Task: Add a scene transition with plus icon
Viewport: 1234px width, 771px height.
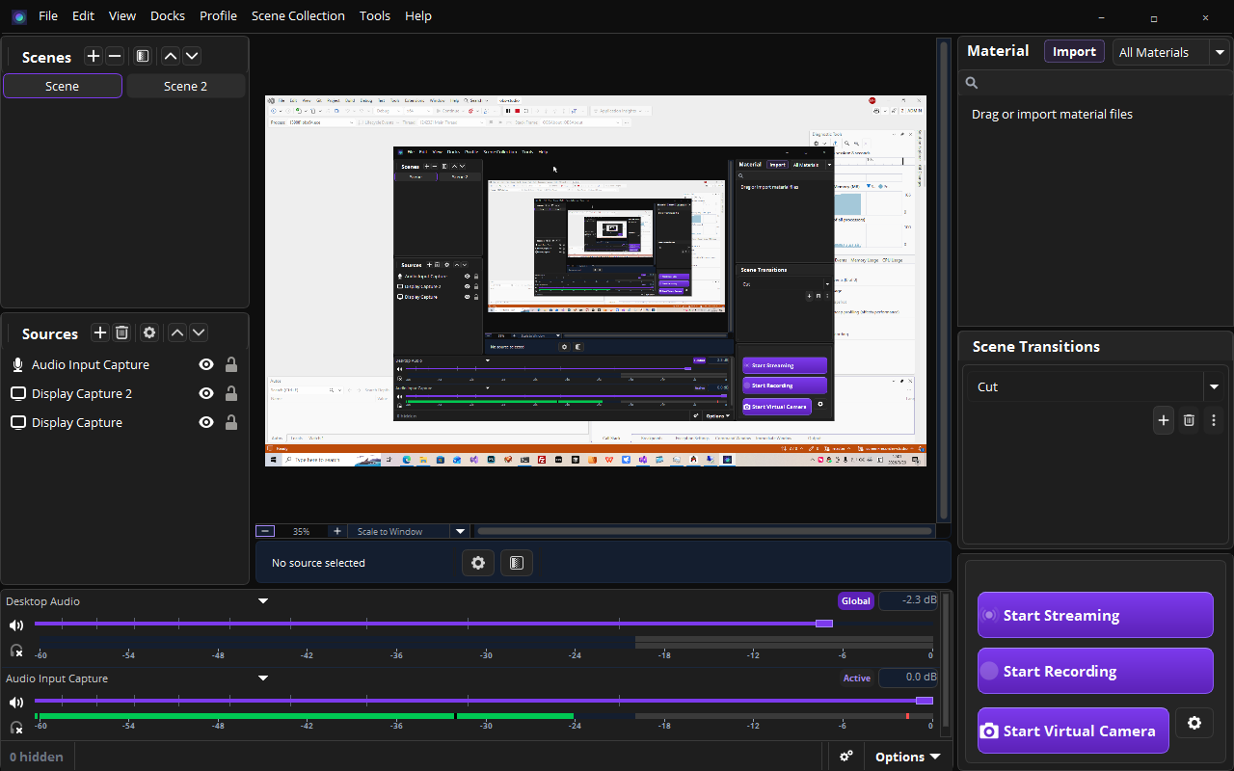Action: tap(1164, 420)
